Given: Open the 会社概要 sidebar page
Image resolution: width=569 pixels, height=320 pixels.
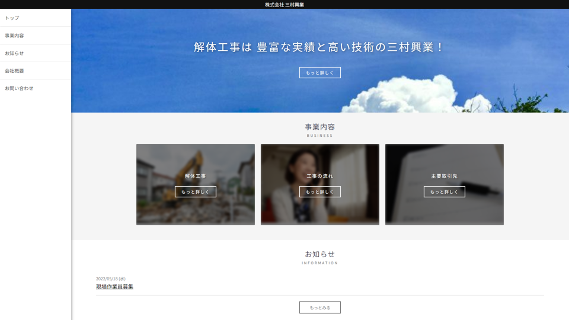Looking at the screenshot, I should [14, 71].
